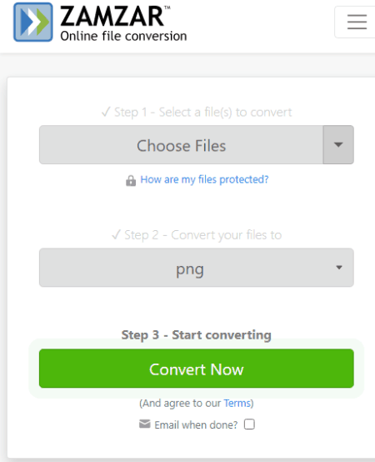This screenshot has height=462, width=375.
Task: Click the checkmark icon beside Step 1
Action: click(106, 112)
